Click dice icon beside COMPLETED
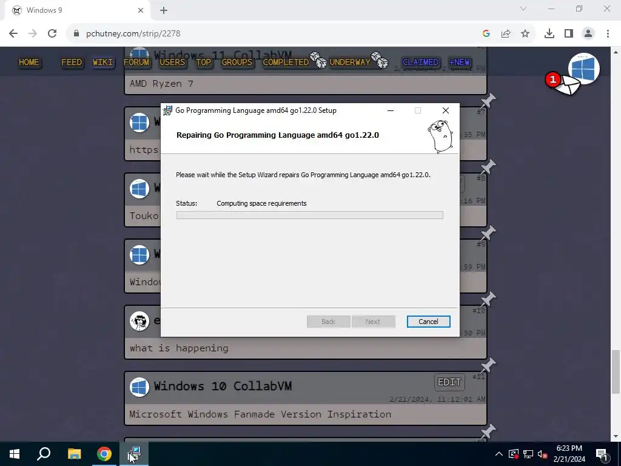Image resolution: width=621 pixels, height=466 pixels. [318, 60]
